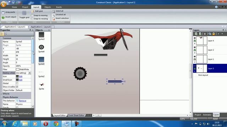Open the Home ribbon tab

coord(14,7)
